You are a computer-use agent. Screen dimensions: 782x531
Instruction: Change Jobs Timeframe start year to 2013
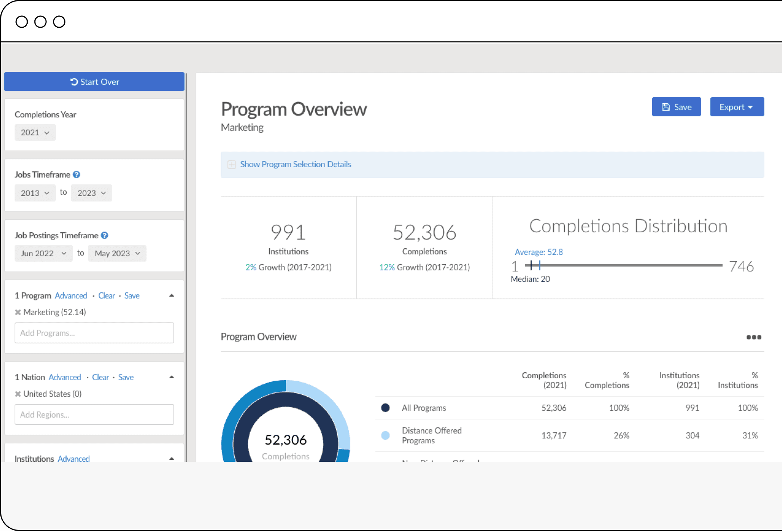click(x=34, y=193)
